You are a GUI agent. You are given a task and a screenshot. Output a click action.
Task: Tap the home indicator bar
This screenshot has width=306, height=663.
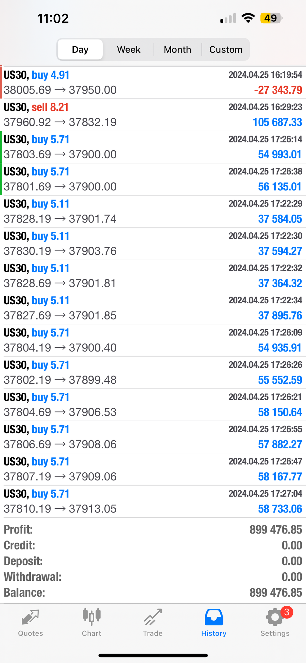tap(153, 656)
